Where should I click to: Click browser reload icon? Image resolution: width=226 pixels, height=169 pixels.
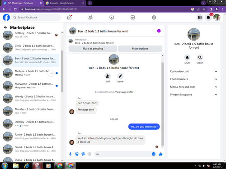coord(15,9)
